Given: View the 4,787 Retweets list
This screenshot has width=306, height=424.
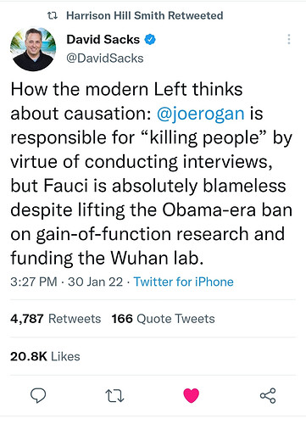Looking at the screenshot, I should coord(56,319).
